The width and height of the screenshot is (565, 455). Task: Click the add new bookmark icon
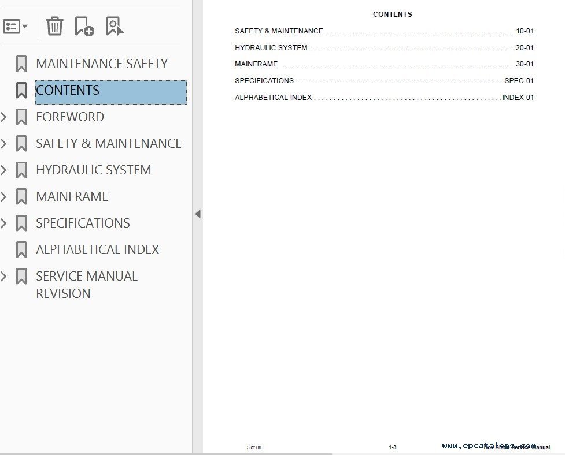(84, 26)
